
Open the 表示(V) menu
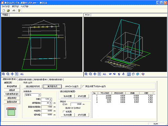[x=15, y=6]
